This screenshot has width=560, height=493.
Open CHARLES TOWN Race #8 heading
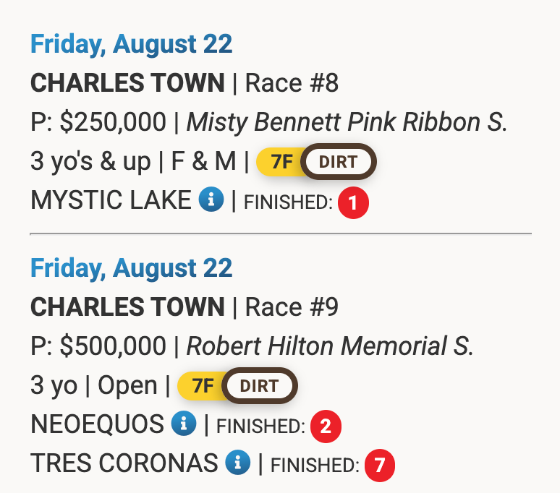(184, 83)
